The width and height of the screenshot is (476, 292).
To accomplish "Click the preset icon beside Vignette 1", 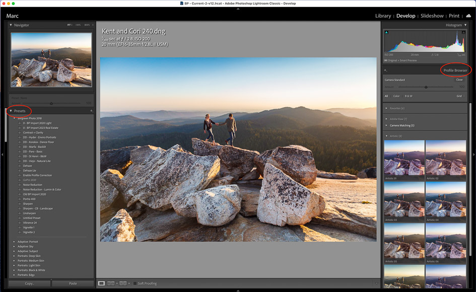I will click(20, 228).
